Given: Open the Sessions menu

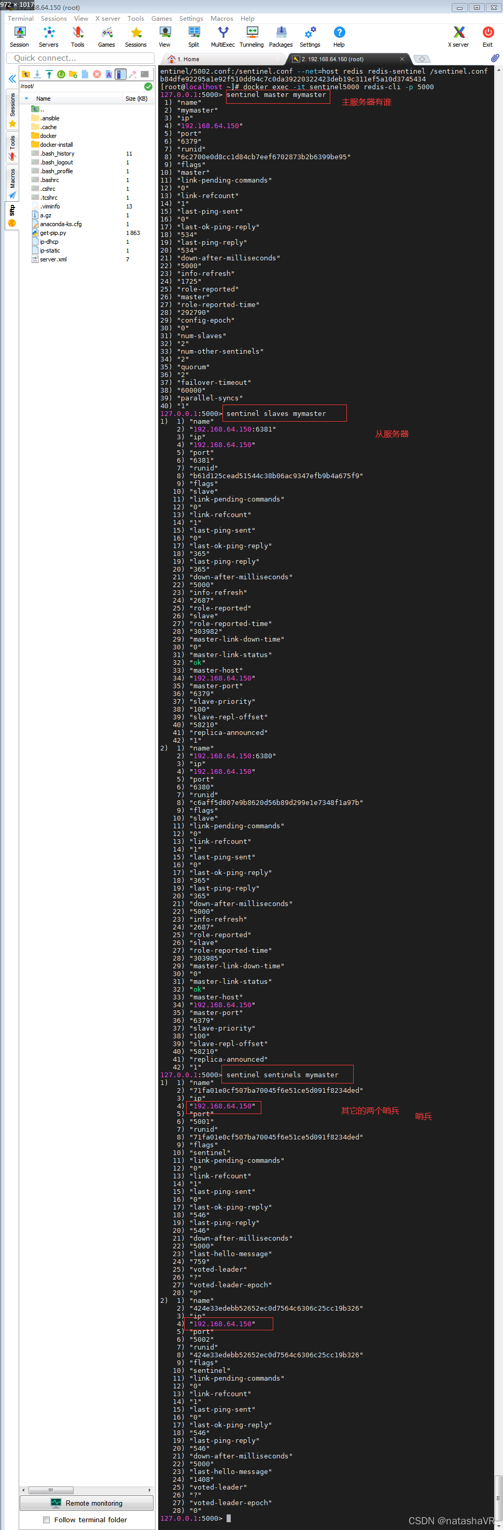Looking at the screenshot, I should (x=54, y=19).
